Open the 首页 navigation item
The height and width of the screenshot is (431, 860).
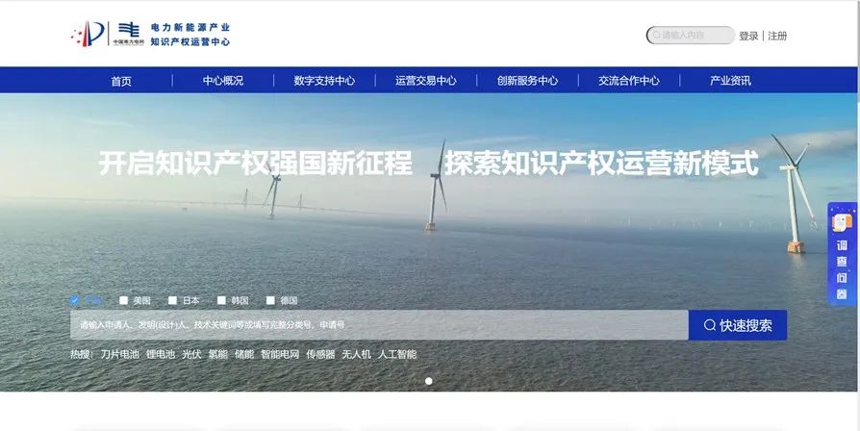coord(121,81)
